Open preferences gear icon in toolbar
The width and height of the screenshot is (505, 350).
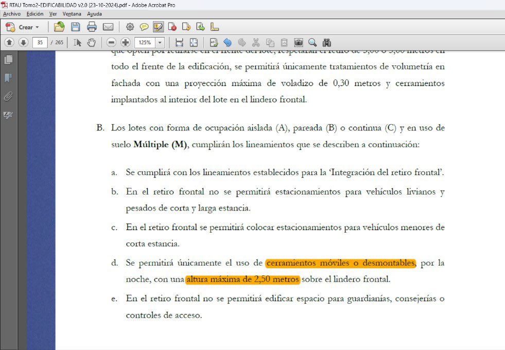(x=130, y=27)
